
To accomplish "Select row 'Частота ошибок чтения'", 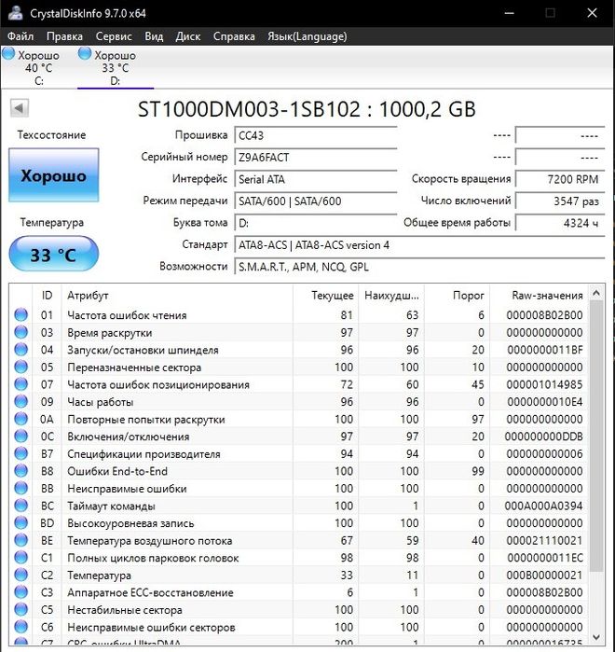I will tap(298, 314).
